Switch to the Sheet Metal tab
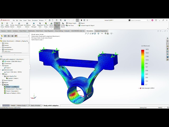 [x=23, y=31]
